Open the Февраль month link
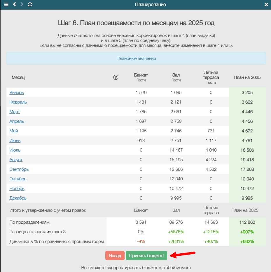Image resolution: width=271 pixels, height=272 pixels. tap(18, 102)
